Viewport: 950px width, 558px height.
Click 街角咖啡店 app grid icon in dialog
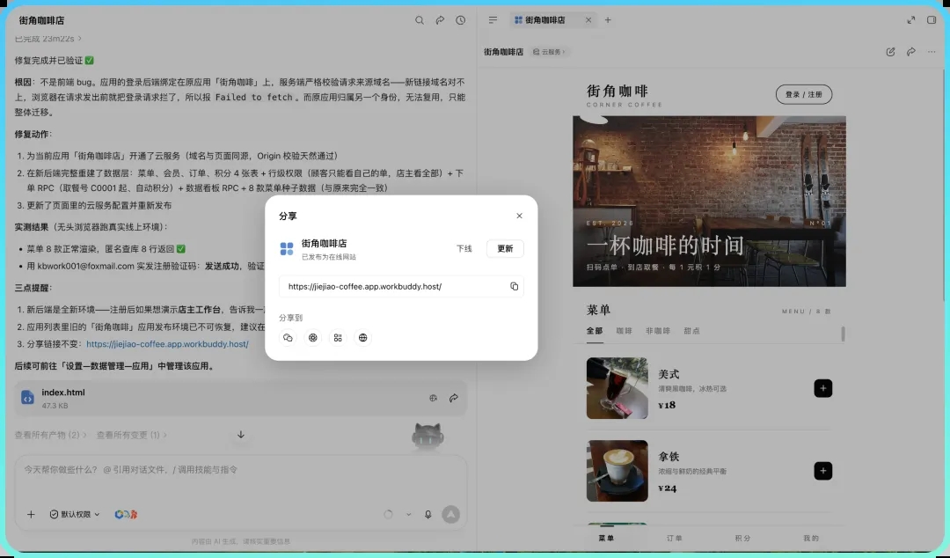(x=287, y=249)
